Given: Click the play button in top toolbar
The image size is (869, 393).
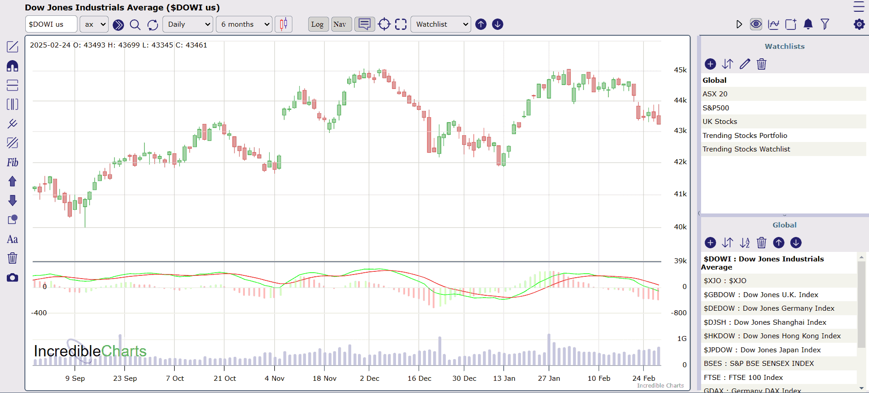Looking at the screenshot, I should click(x=739, y=24).
